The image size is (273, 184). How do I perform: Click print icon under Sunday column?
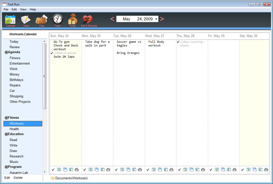point(77,169)
